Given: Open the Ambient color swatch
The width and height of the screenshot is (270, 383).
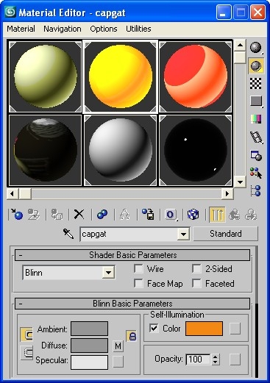Looking at the screenshot, I should pyautogui.click(x=89, y=329).
